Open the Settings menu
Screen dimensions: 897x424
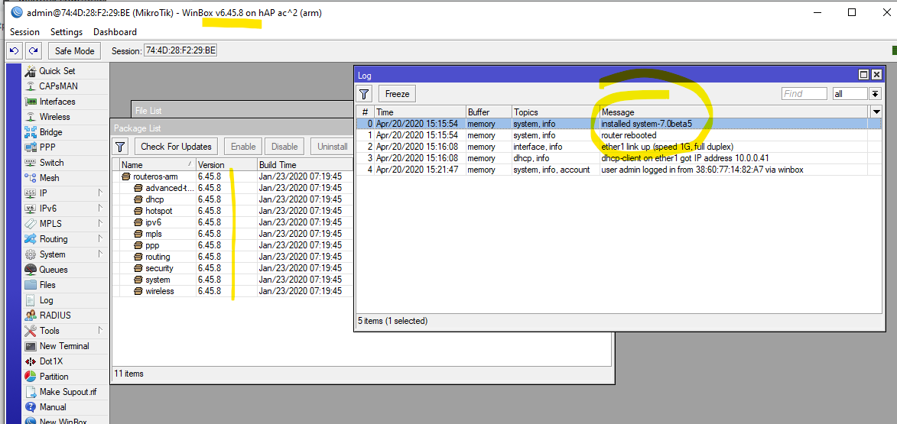67,32
